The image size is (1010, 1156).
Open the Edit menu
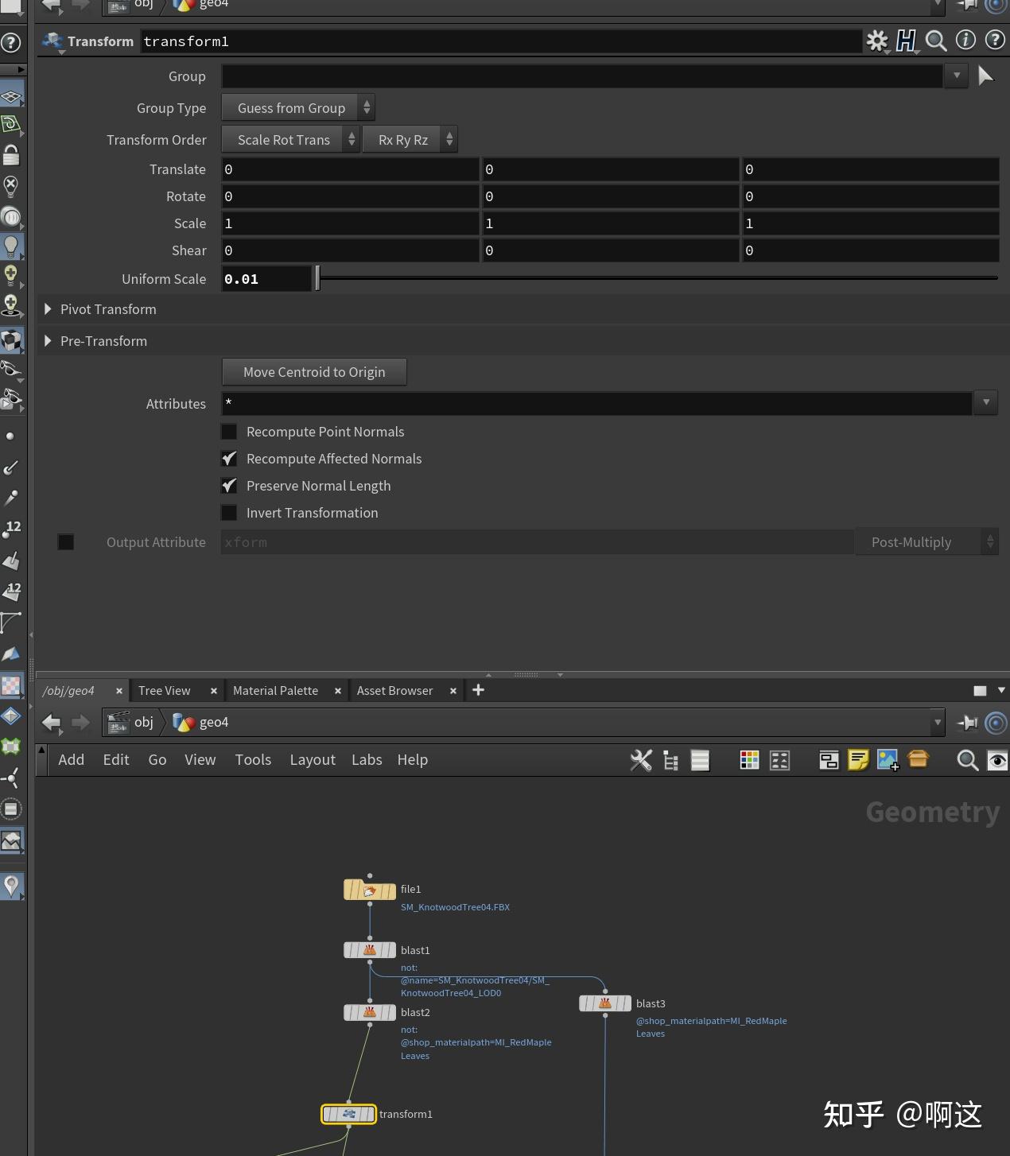click(116, 760)
